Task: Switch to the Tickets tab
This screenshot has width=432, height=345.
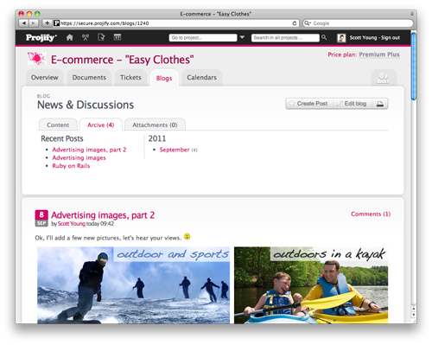Action: 130,78
